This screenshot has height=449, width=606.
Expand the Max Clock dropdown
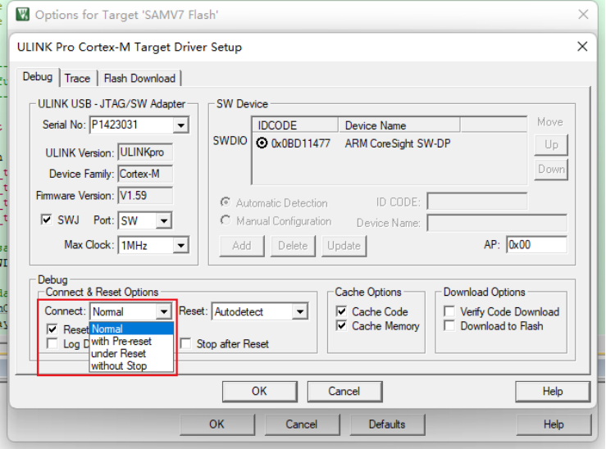click(x=181, y=245)
